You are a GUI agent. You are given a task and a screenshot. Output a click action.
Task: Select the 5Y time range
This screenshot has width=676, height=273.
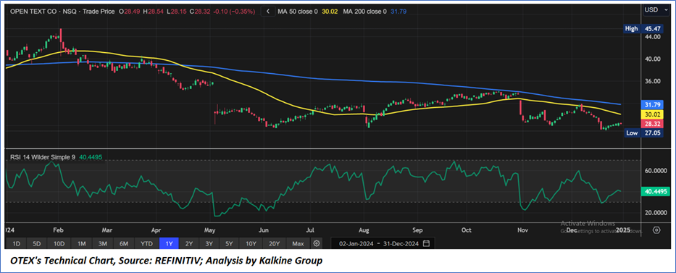229,244
